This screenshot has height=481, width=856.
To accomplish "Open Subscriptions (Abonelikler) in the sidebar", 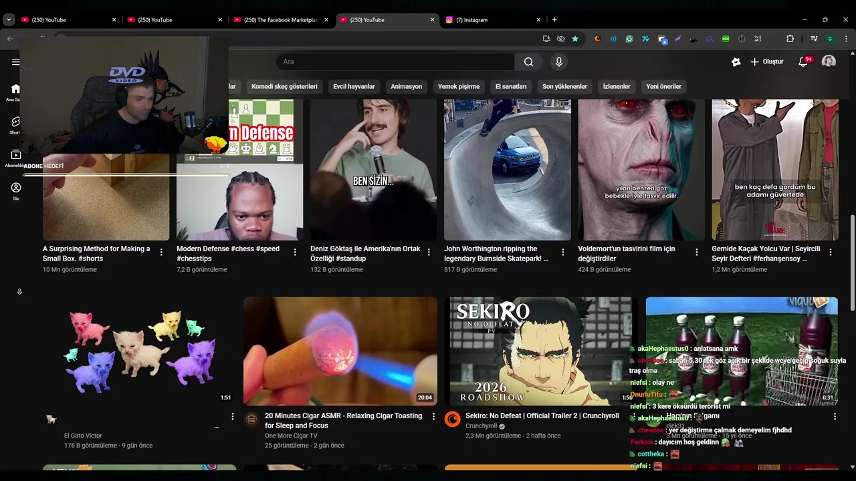I will click(15, 158).
